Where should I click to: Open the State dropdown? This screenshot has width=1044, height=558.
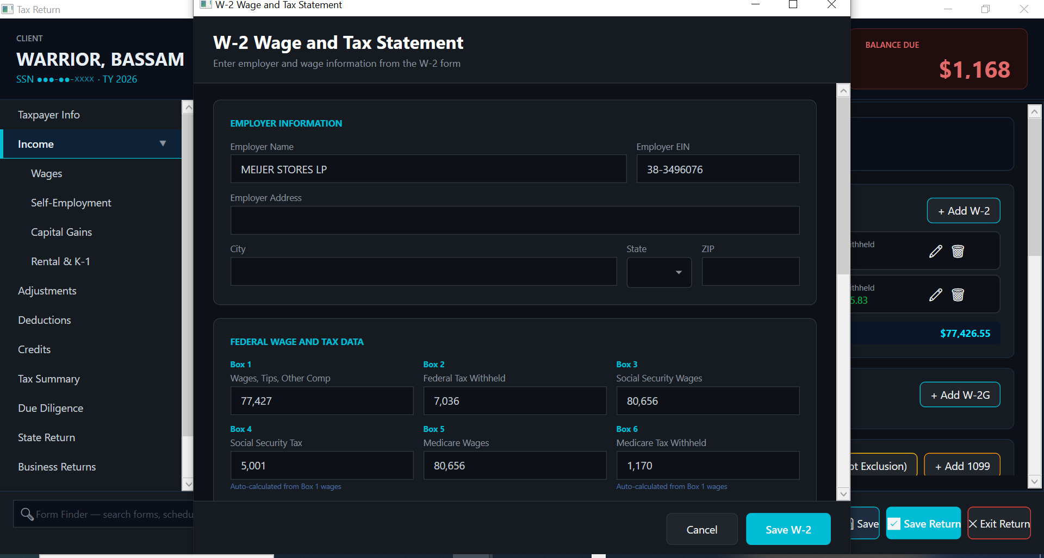(659, 272)
